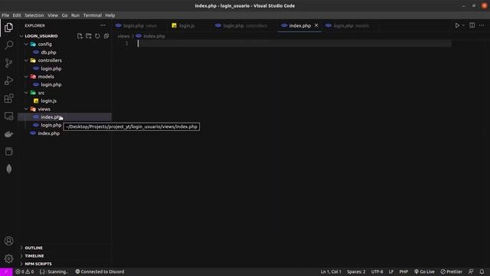Open the Manage gear icon
Image resolution: width=490 pixels, height=276 pixels.
pyautogui.click(x=8, y=258)
